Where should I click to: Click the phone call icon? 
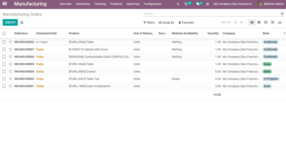point(178,4)
